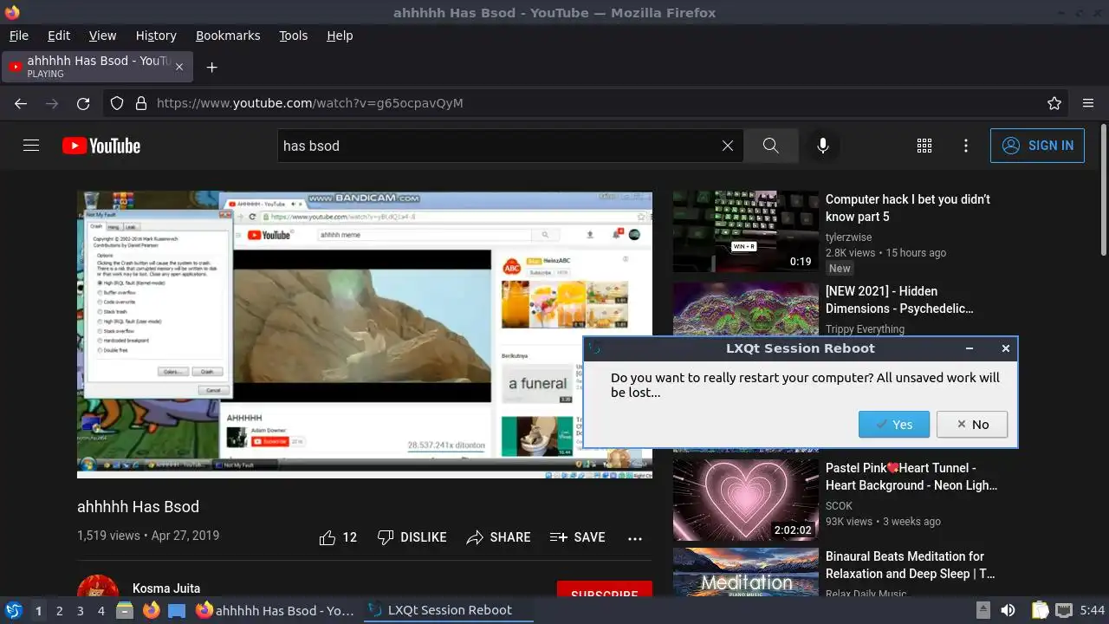Screen dimensions: 1109x624
Task: Open tylerzwise channel name
Action: [849, 237]
